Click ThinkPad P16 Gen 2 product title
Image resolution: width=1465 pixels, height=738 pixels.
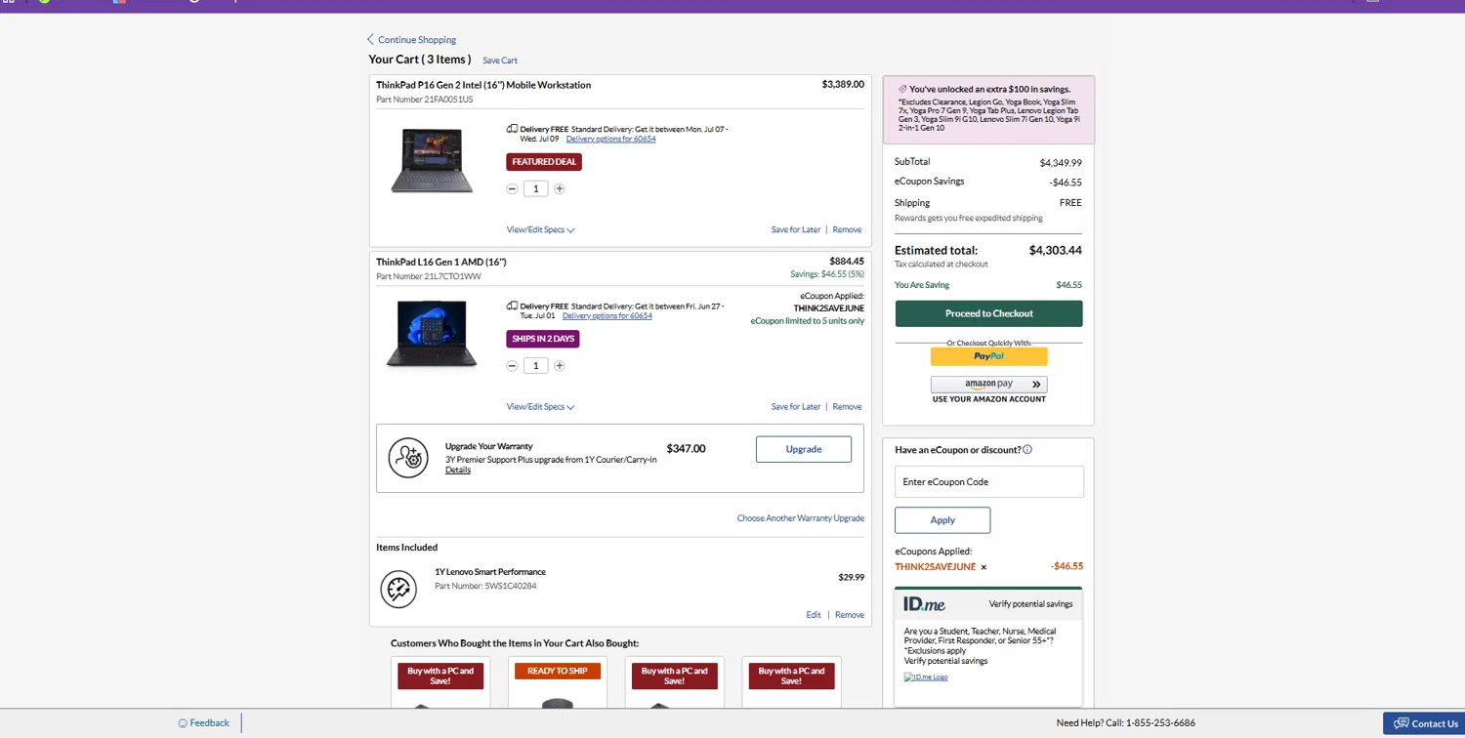(x=483, y=85)
